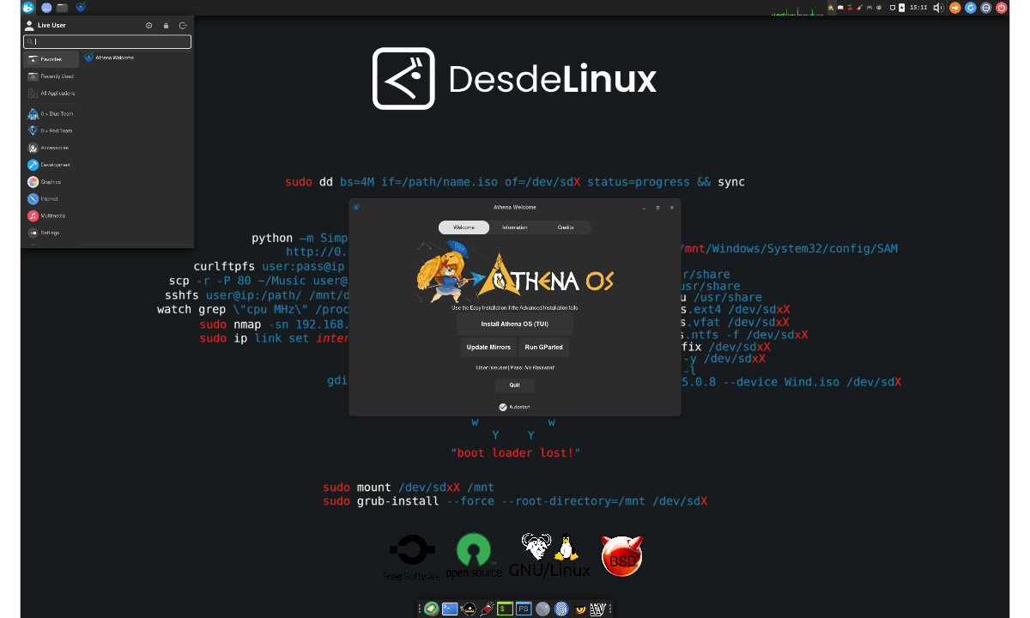The height and width of the screenshot is (618, 1030).
Task: Click the game controller tray icon
Action: (x=869, y=8)
